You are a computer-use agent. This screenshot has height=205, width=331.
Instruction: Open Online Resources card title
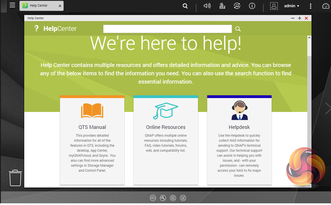click(x=166, y=127)
